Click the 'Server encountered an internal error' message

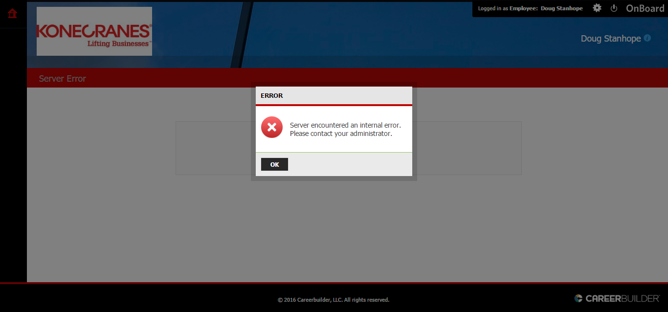click(x=345, y=125)
